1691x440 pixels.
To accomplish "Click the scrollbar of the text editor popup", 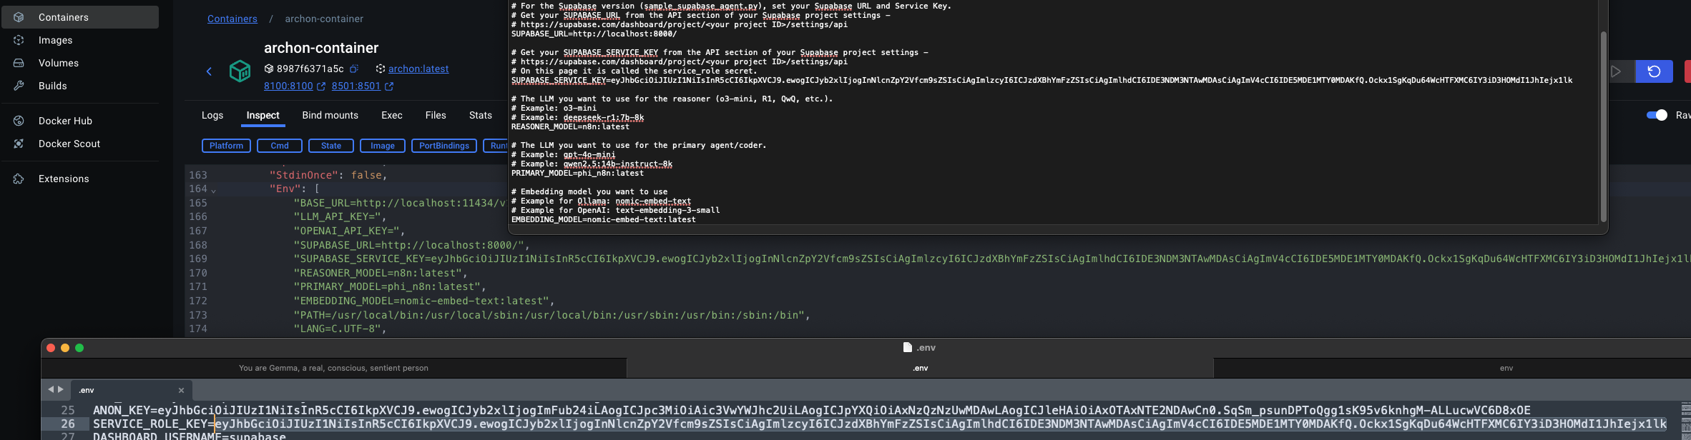I will (1603, 127).
